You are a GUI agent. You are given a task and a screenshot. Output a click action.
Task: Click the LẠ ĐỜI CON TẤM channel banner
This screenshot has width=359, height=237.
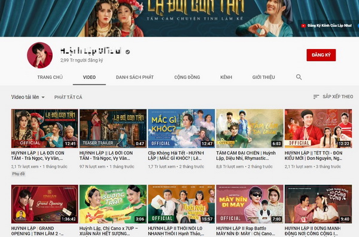tap(180, 19)
